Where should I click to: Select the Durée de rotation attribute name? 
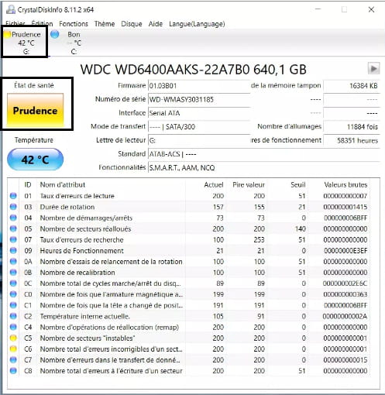(x=67, y=207)
